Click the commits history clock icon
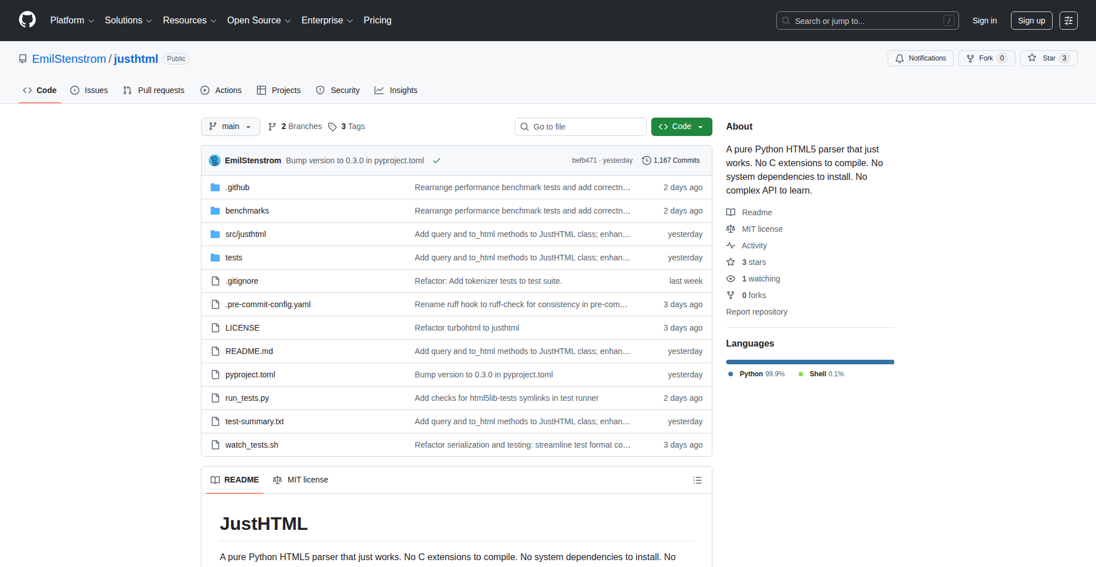 click(x=646, y=160)
